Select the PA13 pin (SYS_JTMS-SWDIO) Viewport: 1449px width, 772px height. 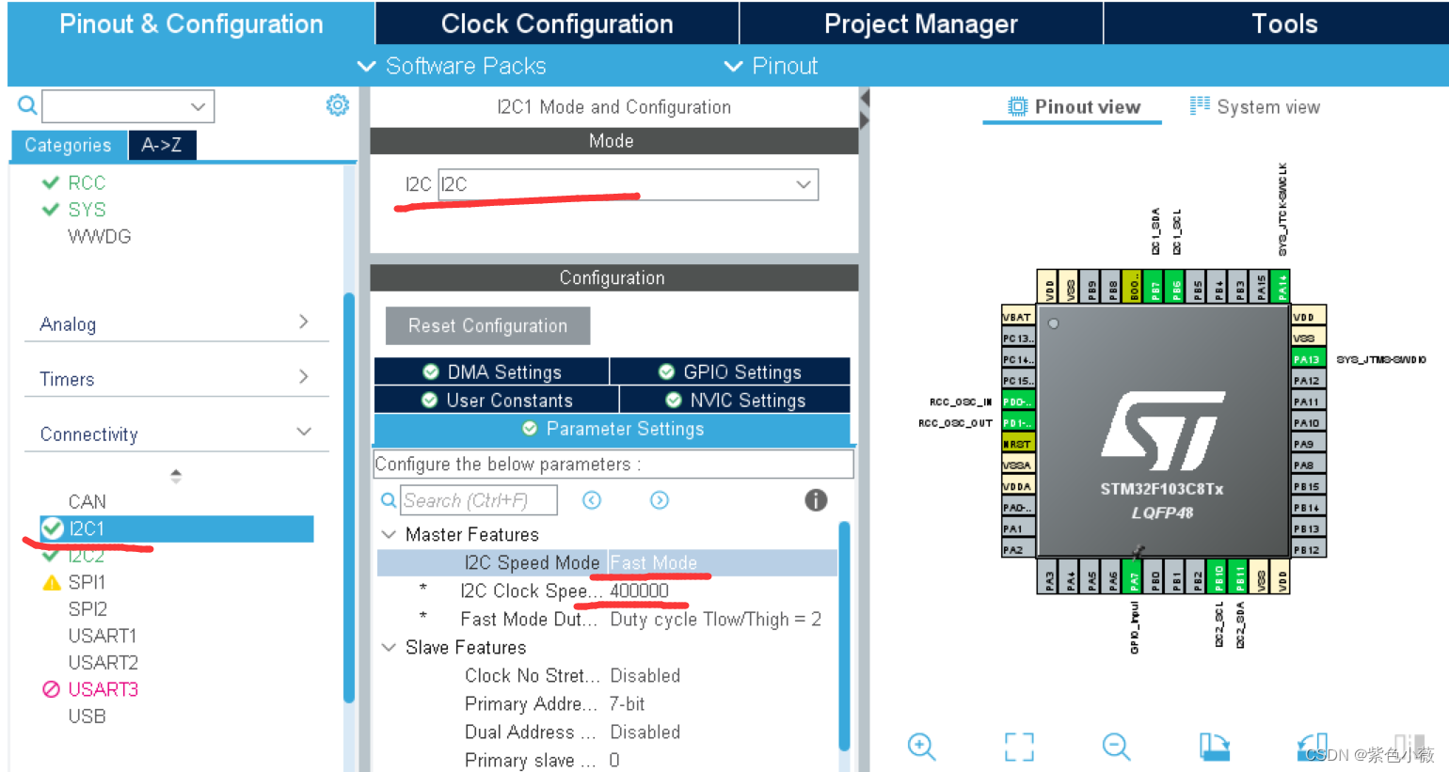1308,359
